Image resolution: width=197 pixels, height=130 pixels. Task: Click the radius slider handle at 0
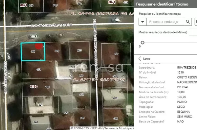[x=142, y=43]
